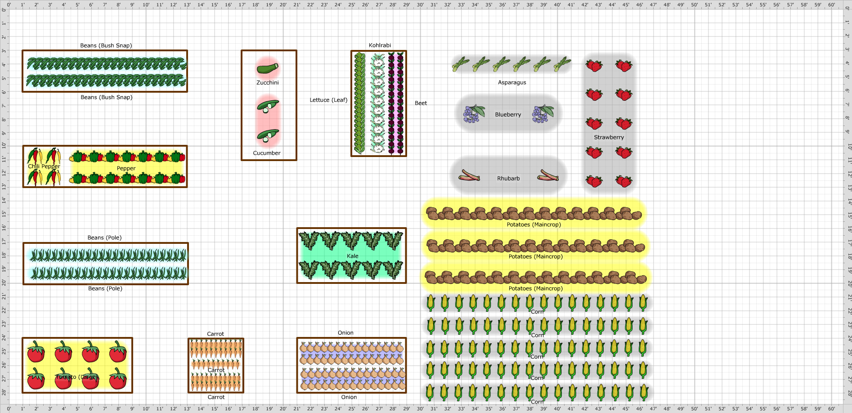This screenshot has height=413, width=852.
Task: Select the top-left Strawberry plant
Action: coord(594,66)
